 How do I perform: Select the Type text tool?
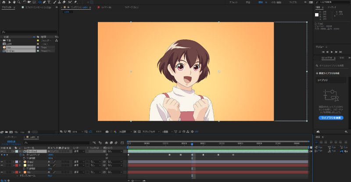49,2
